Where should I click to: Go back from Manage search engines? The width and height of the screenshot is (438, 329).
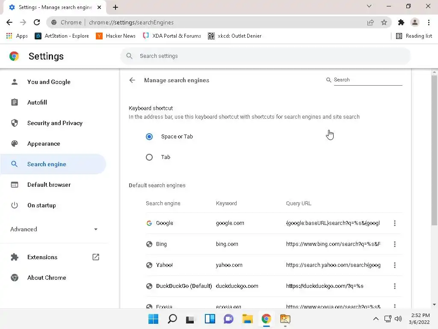[x=132, y=80]
